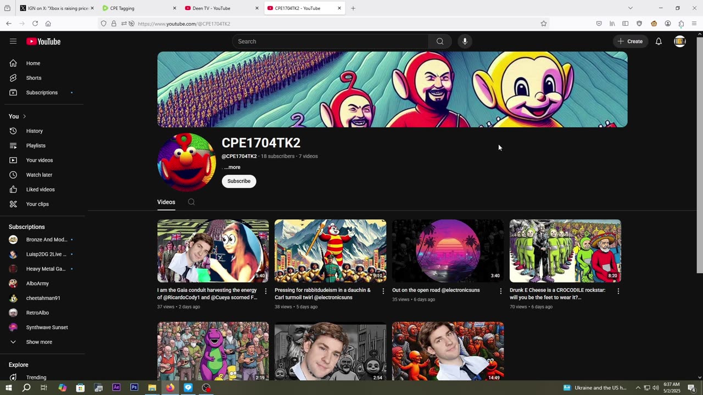This screenshot has width=703, height=395.
Task: Switch to Deen TV - YouTube tab
Action: (x=221, y=8)
